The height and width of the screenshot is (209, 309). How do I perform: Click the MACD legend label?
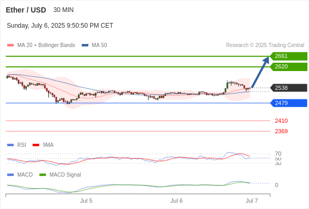(25, 175)
